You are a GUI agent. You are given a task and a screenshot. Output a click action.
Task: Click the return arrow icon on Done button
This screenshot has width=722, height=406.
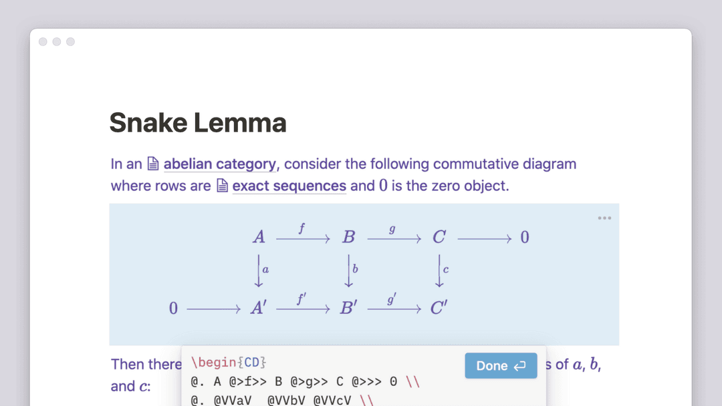520,366
